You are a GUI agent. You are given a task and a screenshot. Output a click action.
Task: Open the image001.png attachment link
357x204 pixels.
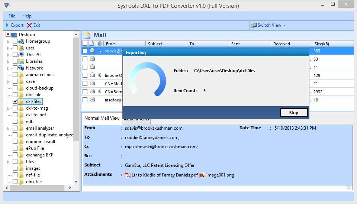(x=220, y=175)
